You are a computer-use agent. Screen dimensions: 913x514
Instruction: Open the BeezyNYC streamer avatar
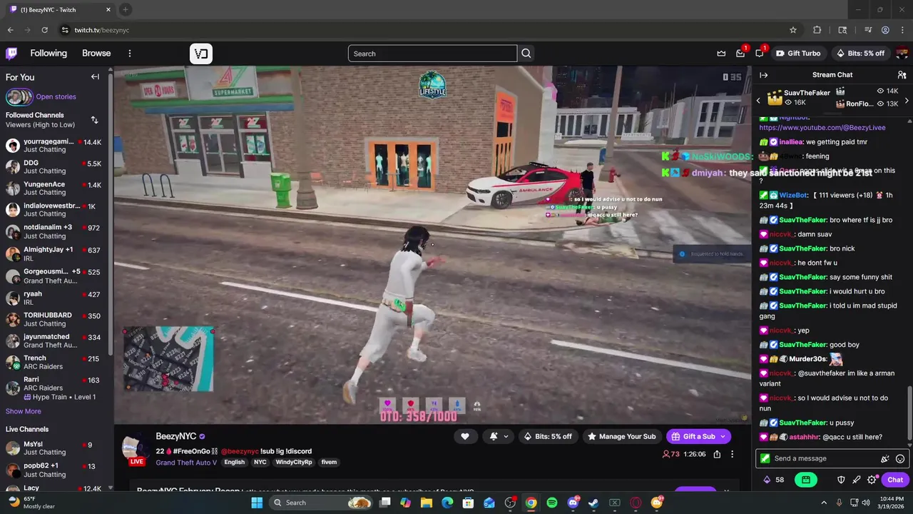(135, 448)
